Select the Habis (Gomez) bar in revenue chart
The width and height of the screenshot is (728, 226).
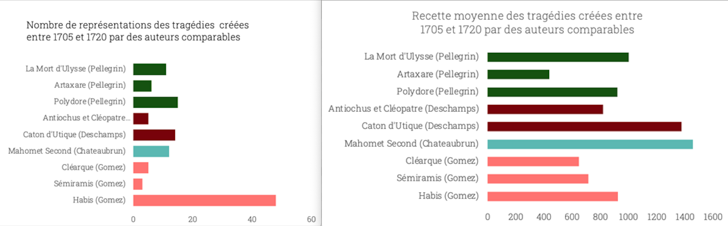[552, 196]
